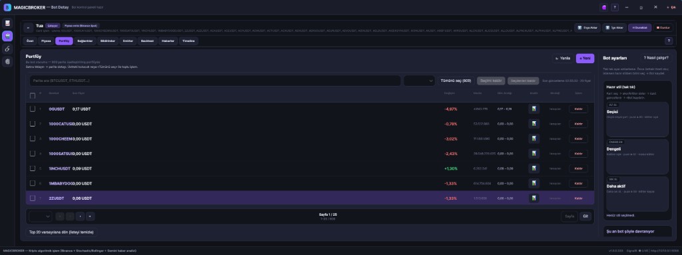Check the 1INCHUSDT row checkbox

click(x=33, y=168)
